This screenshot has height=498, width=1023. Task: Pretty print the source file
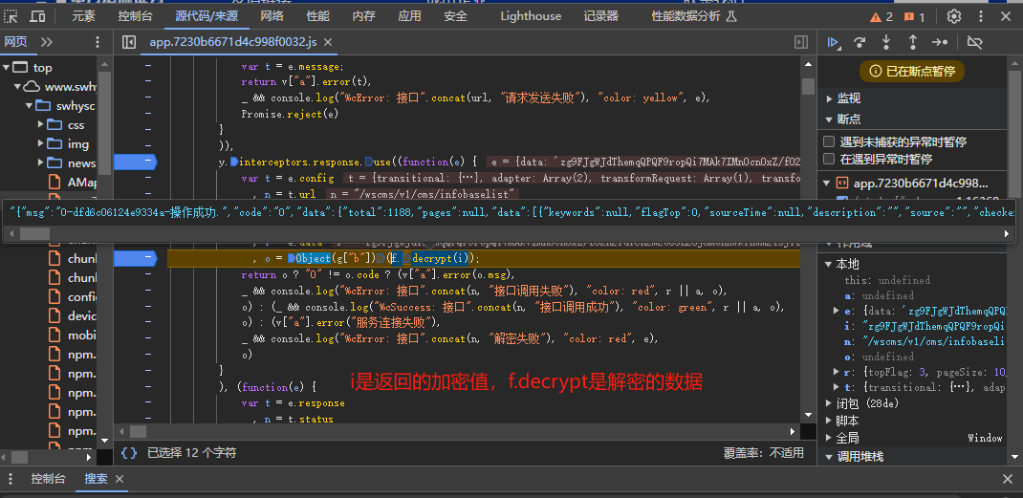[129, 452]
